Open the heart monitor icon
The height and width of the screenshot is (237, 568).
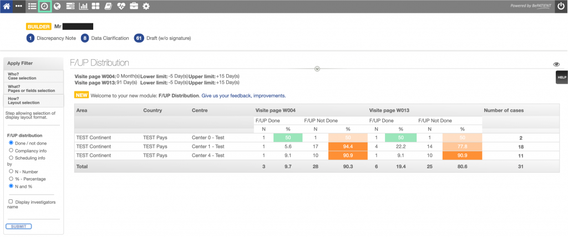(121, 7)
